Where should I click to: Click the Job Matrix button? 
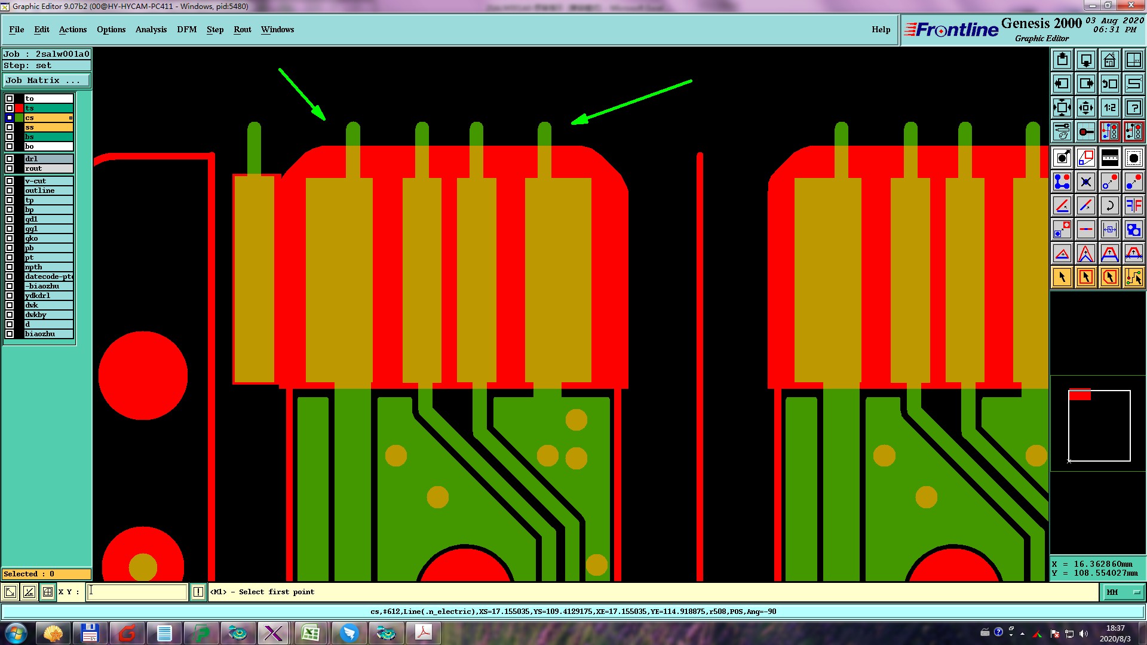point(46,80)
